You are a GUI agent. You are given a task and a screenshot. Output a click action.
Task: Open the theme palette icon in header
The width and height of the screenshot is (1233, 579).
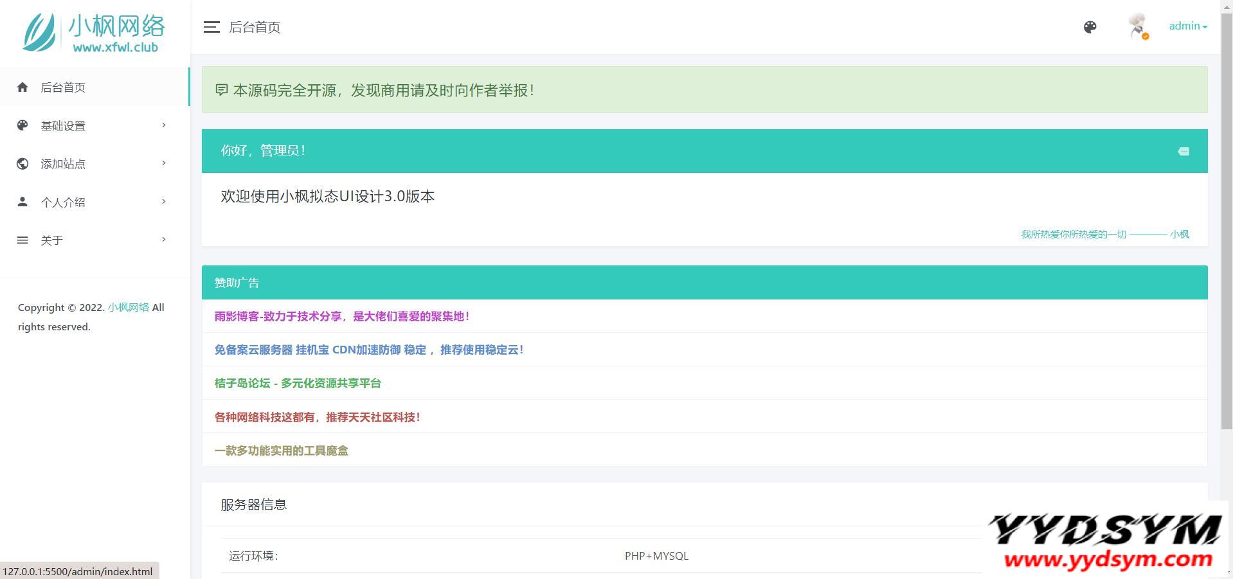pos(1090,27)
